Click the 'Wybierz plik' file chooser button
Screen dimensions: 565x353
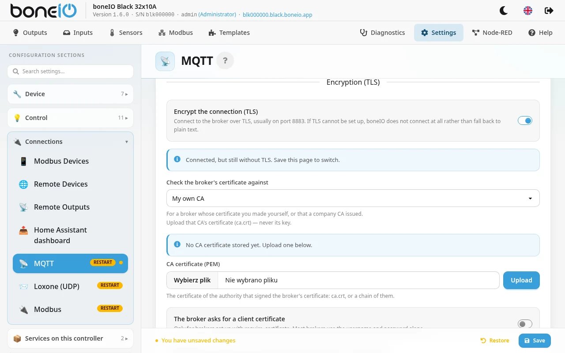coord(192,280)
